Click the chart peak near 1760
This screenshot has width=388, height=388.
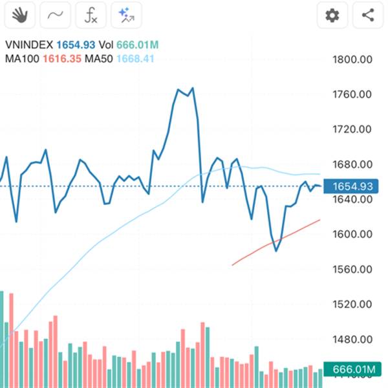pos(193,88)
